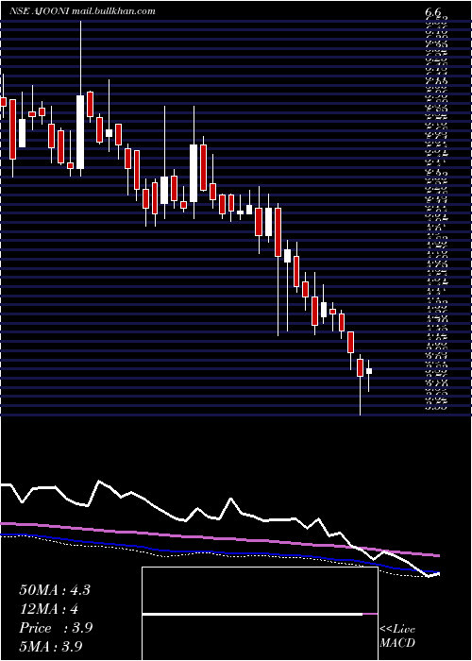Click the MACD histogram box

click(260, 614)
